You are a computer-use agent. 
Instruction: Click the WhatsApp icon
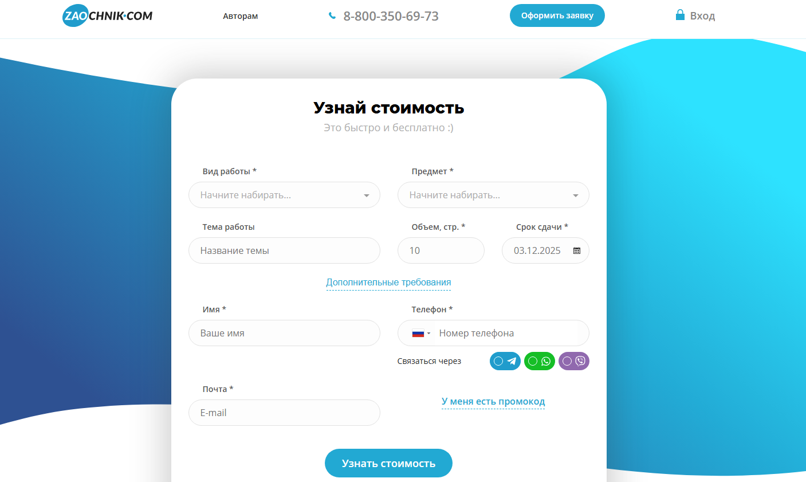pyautogui.click(x=546, y=361)
